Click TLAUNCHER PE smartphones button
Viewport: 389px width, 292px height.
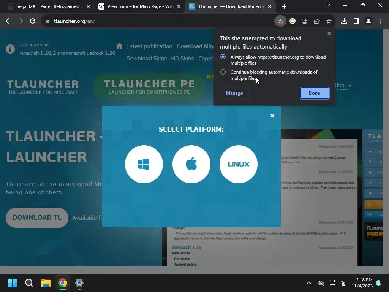pos(149,87)
